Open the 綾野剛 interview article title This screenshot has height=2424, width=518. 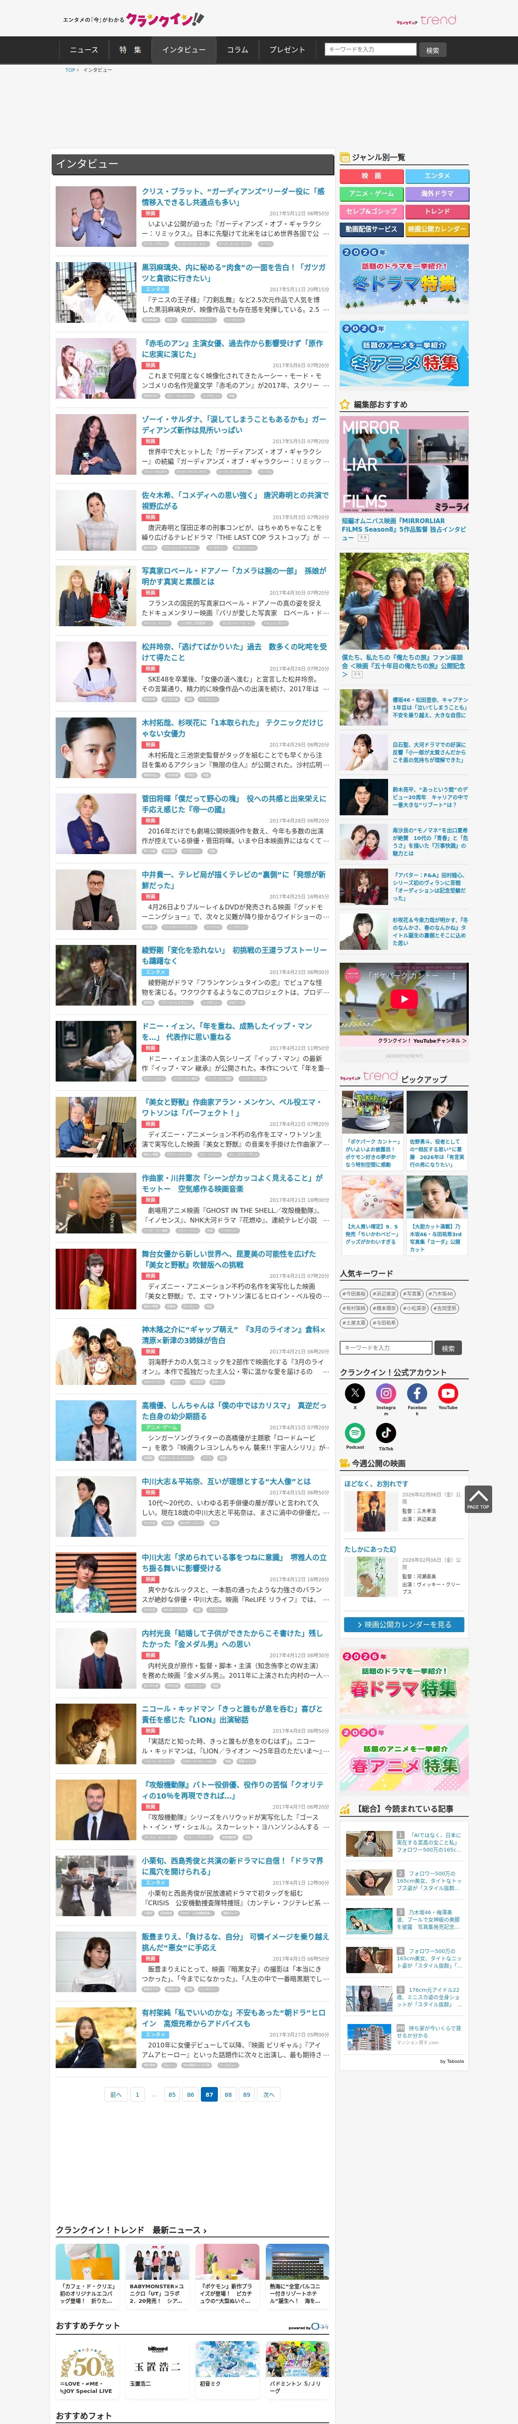pyautogui.click(x=234, y=955)
